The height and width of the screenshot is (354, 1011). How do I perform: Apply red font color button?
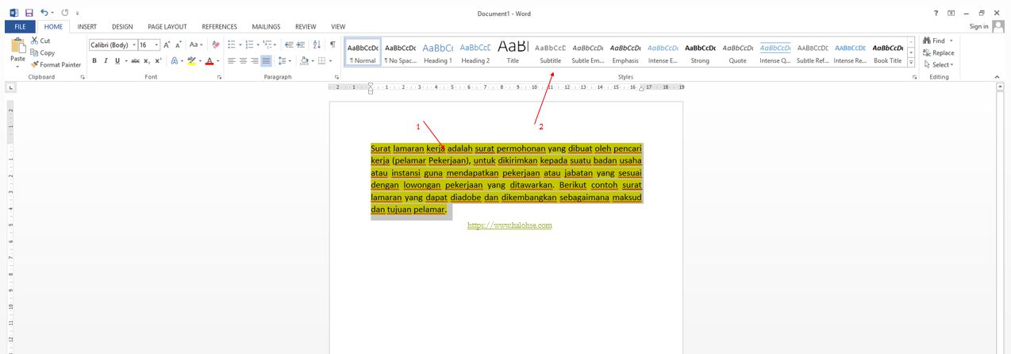click(x=210, y=61)
